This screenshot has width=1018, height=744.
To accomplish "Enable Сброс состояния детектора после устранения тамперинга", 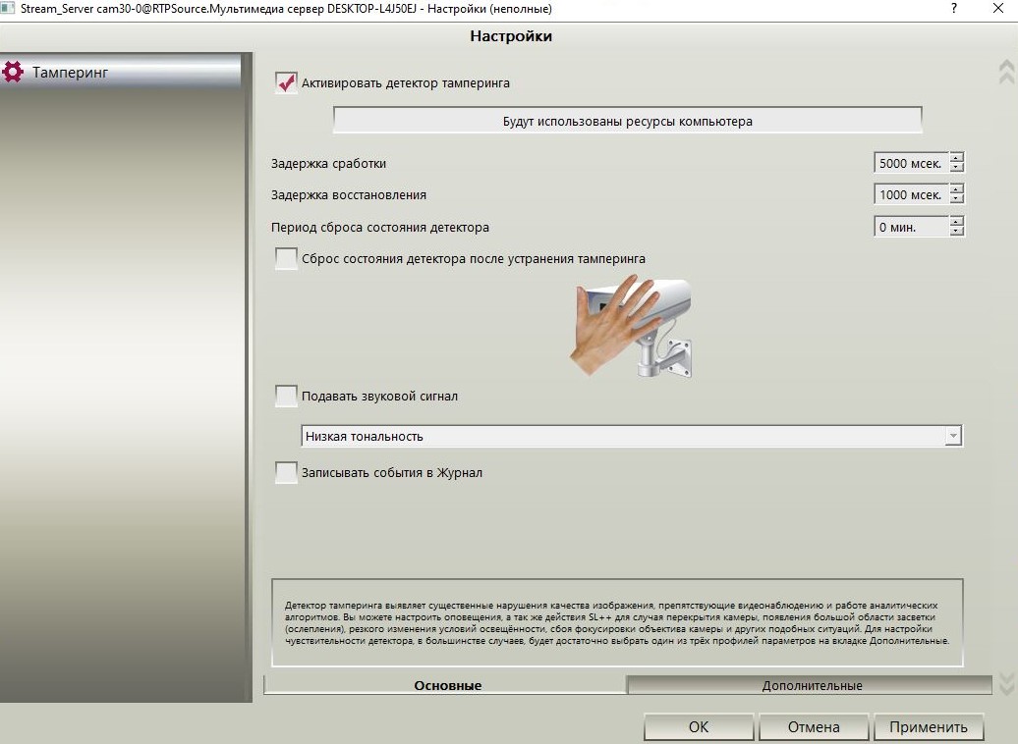I will coord(286,258).
